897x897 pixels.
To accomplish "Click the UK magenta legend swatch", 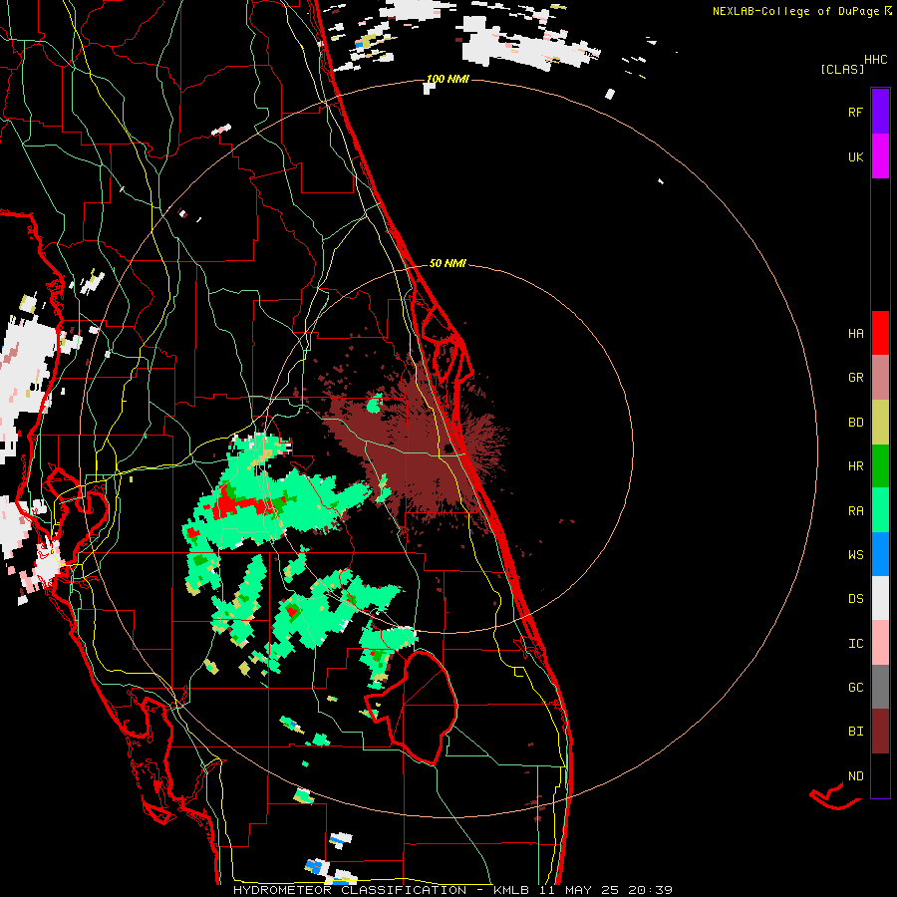I will coord(880,156).
